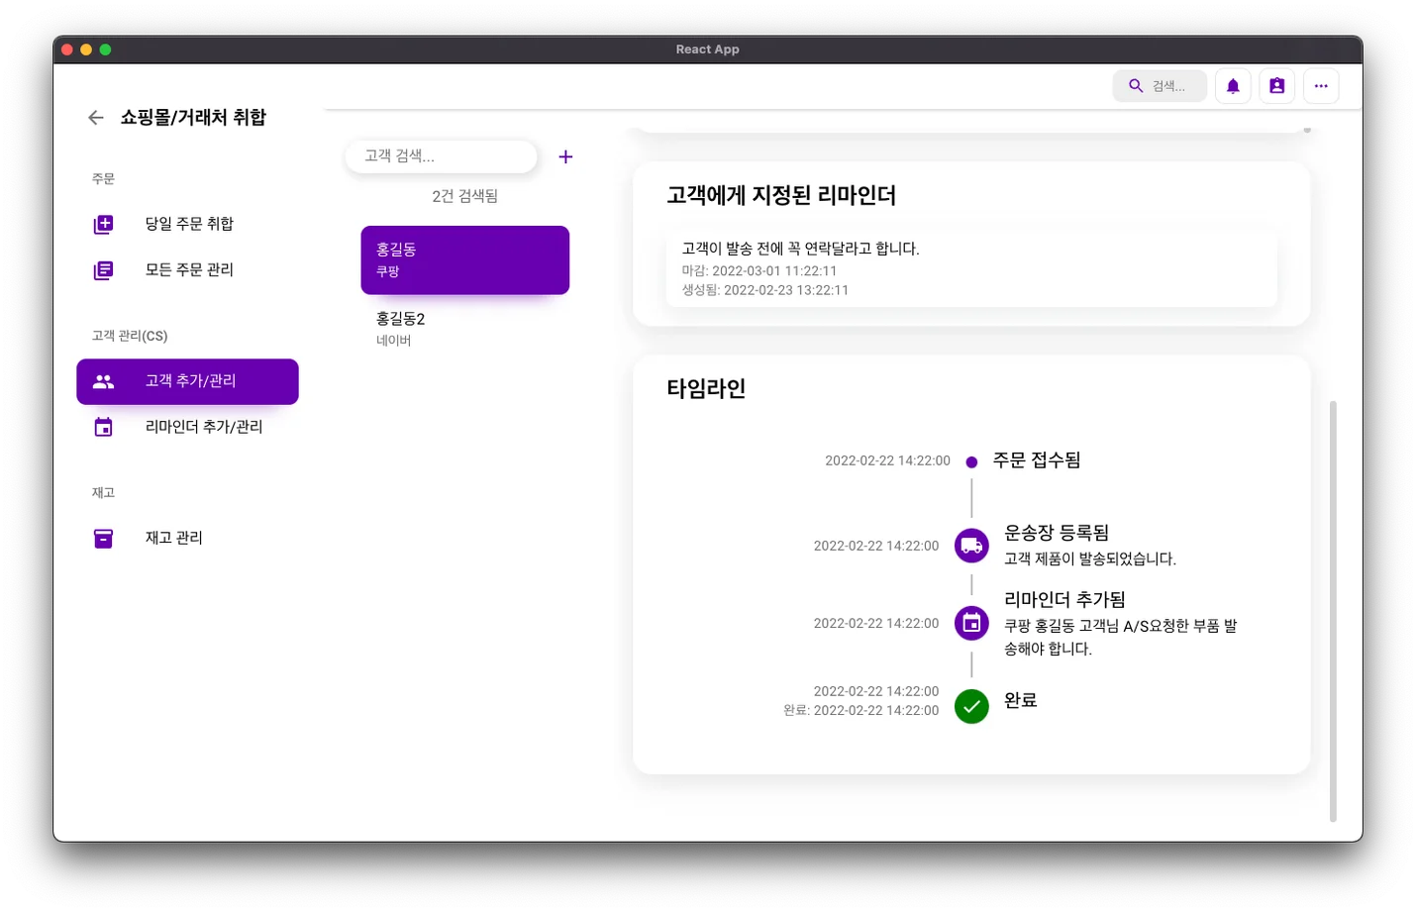Click the 고객 제품이 발송되었습니다. text
The image size is (1416, 912).
pos(1090,558)
